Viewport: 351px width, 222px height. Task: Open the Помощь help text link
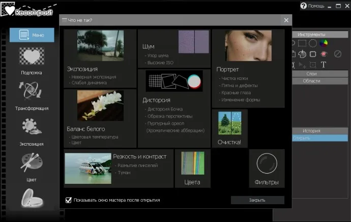316,6
